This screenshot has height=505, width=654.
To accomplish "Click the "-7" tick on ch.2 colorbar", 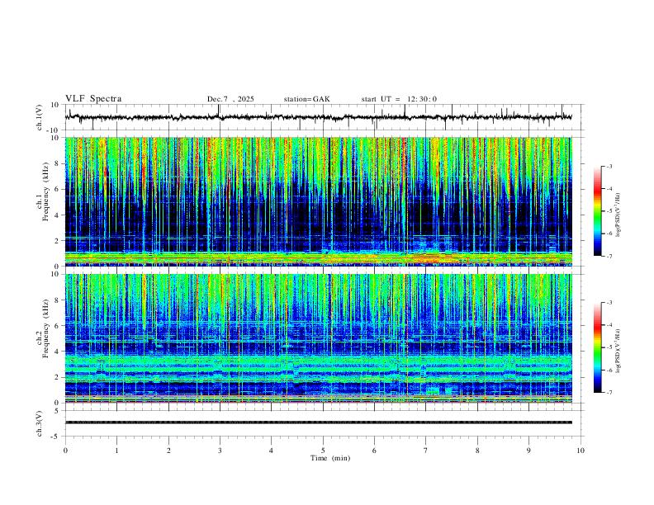I will coord(609,393).
